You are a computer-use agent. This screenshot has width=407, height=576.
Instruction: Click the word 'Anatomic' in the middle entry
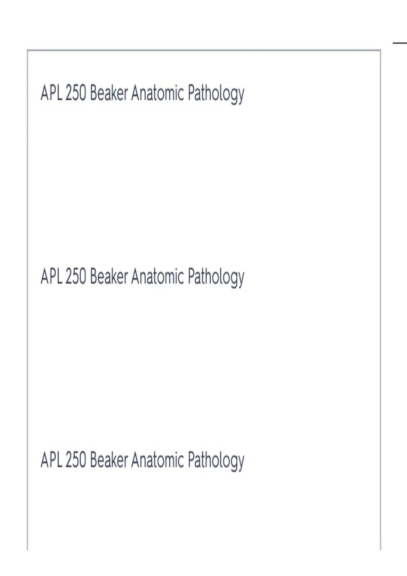click(158, 276)
